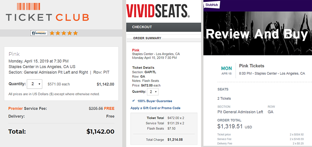The image size is (312, 147).
Task: Select the Checkout header bar
Action: [x=164, y=27]
